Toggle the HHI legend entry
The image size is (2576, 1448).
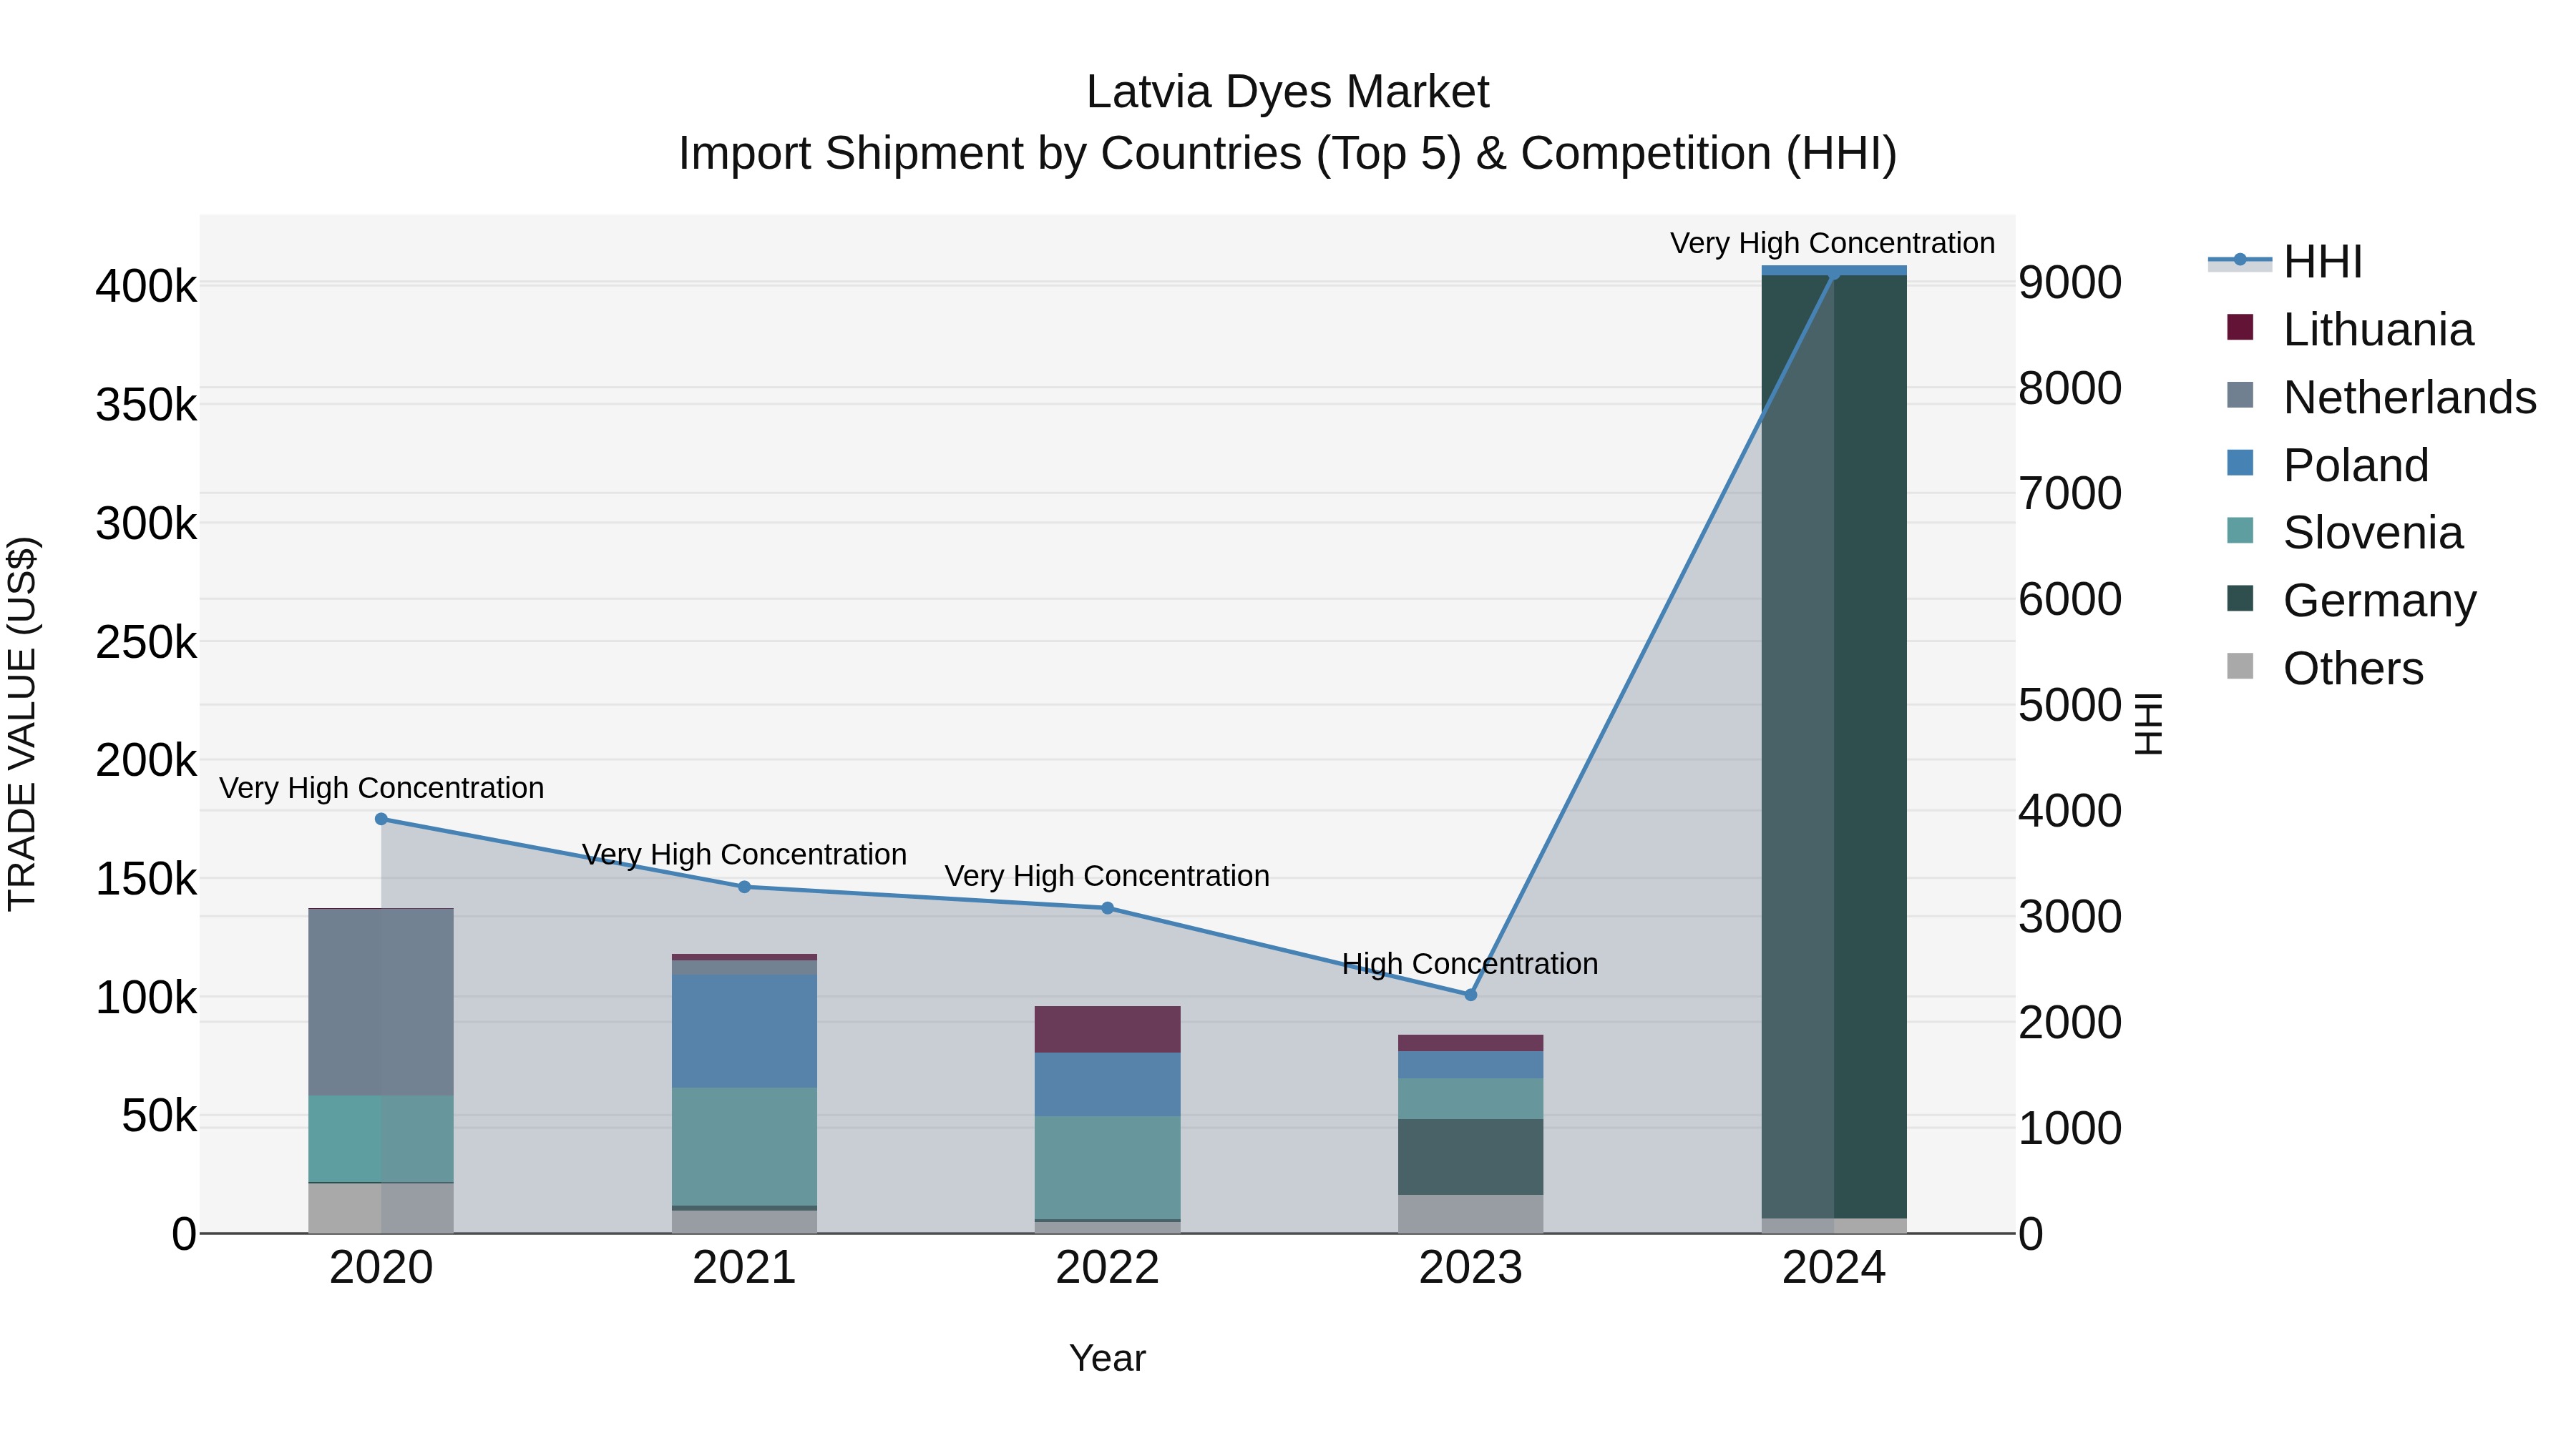click(x=2285, y=262)
